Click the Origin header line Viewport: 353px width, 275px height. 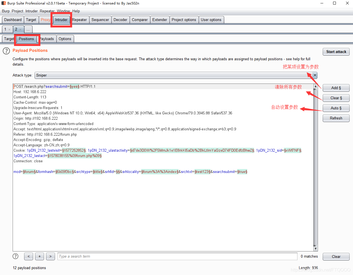[x=36, y=118]
